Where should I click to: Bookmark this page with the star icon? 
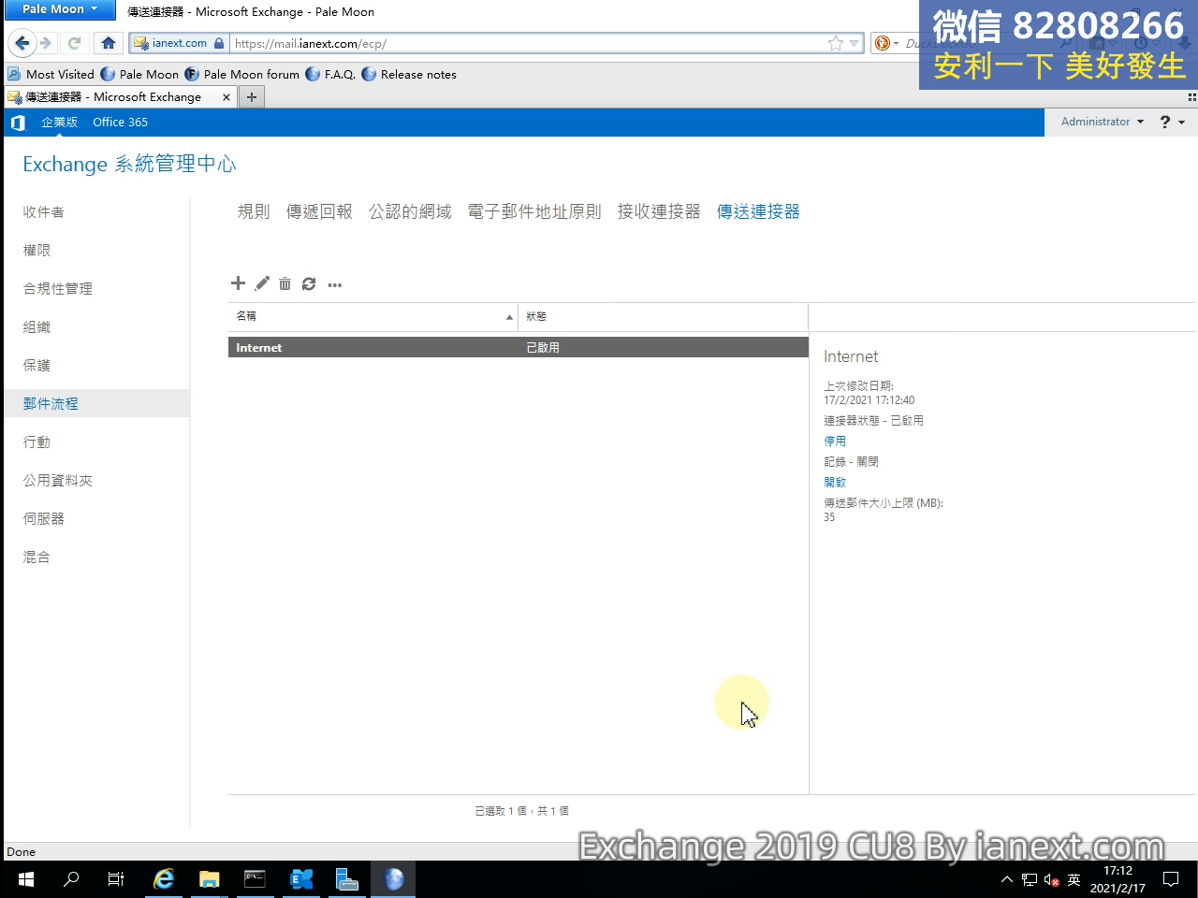point(835,43)
